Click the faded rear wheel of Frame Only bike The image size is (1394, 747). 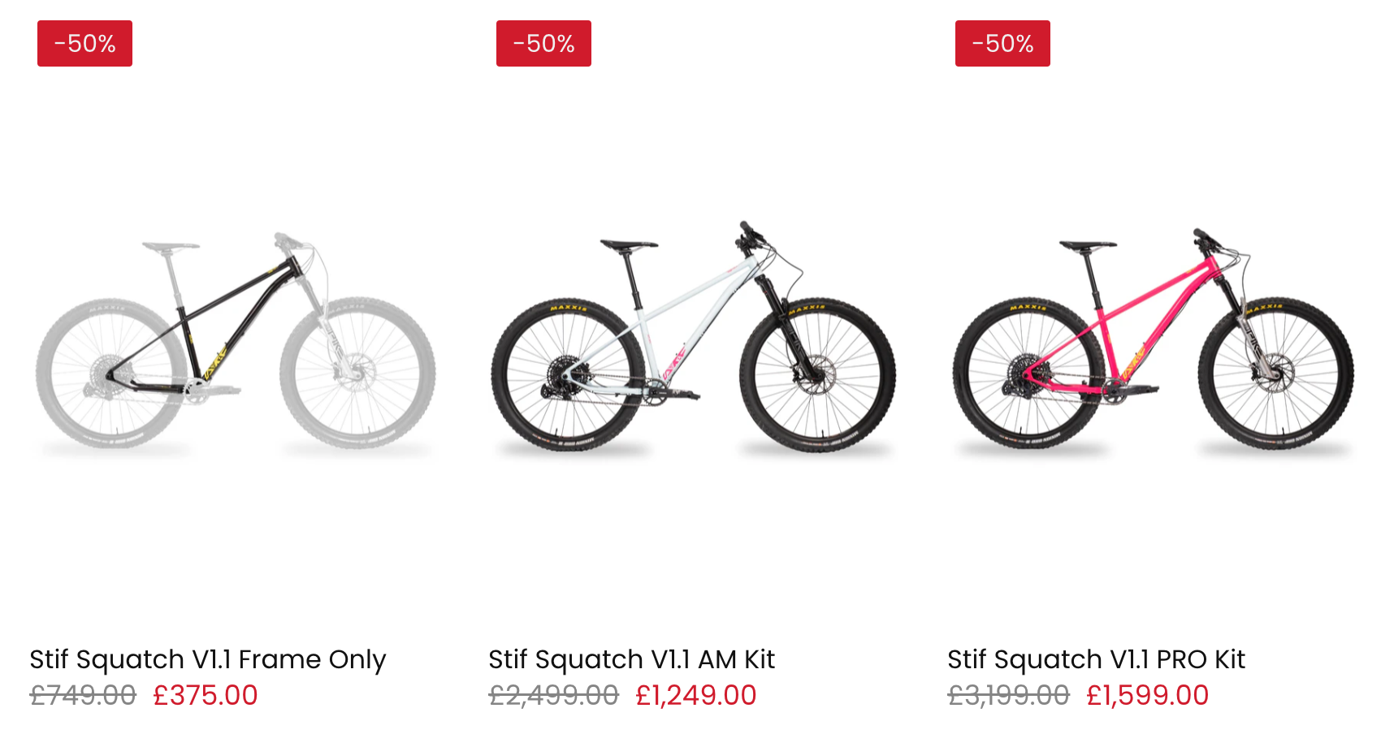tap(110, 373)
